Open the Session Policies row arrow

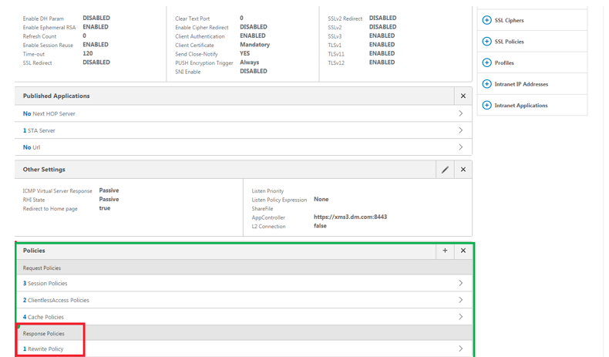click(x=461, y=284)
